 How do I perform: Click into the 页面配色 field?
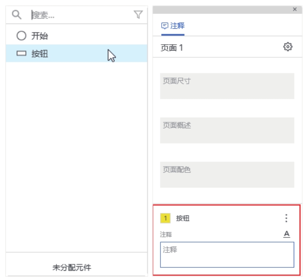tap(227, 175)
